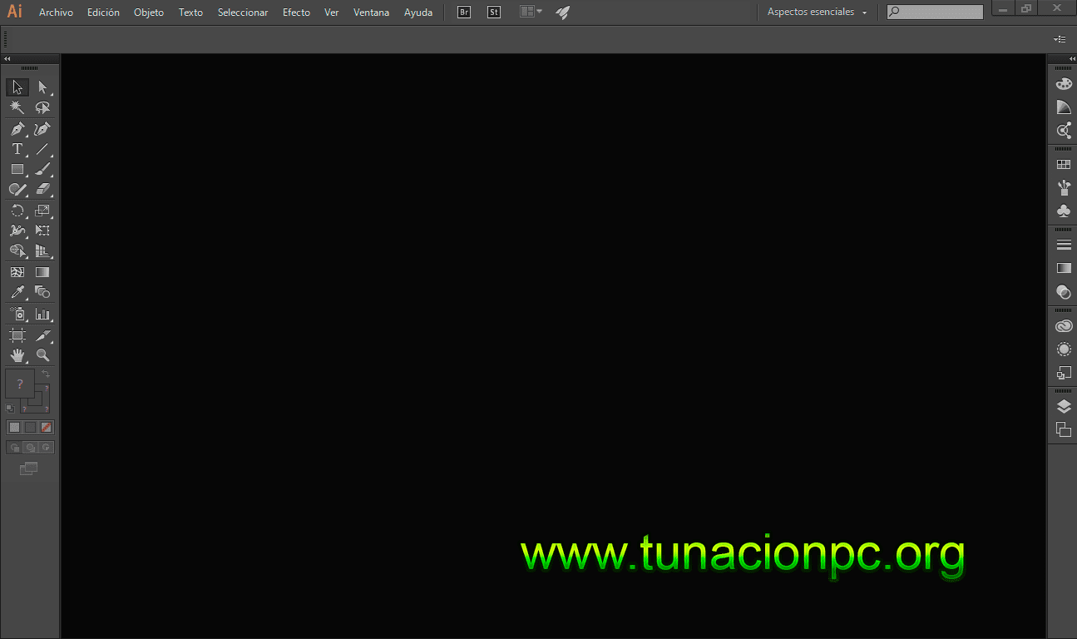Viewport: 1077px width, 639px height.
Task: Choose the Eraser tool
Action: coord(42,190)
